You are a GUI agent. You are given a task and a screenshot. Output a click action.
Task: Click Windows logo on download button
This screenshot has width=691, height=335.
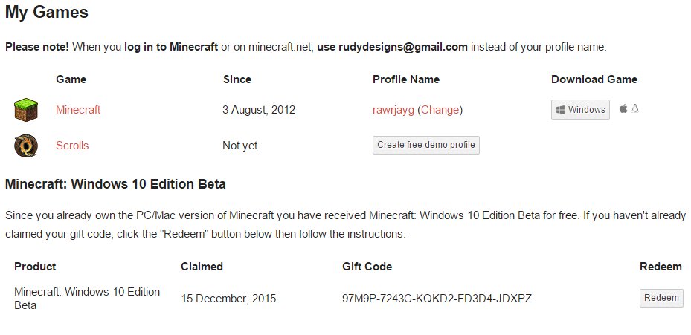[x=560, y=110]
